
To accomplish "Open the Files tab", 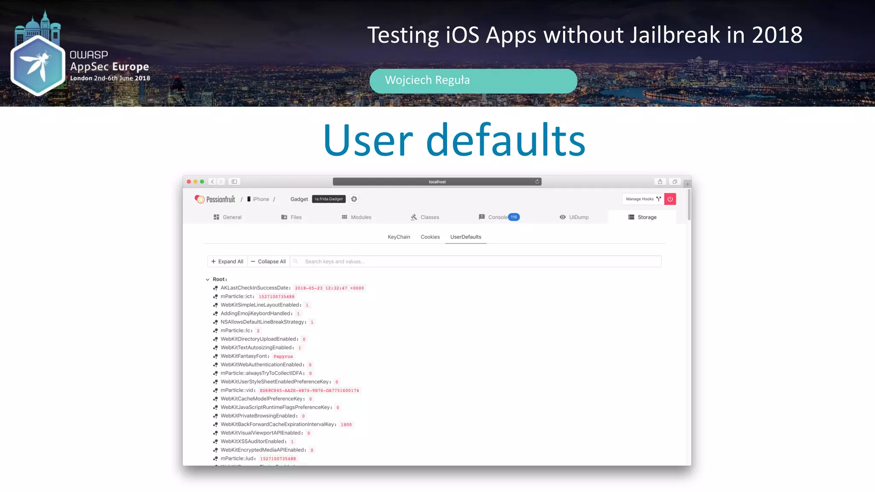I will 291,217.
